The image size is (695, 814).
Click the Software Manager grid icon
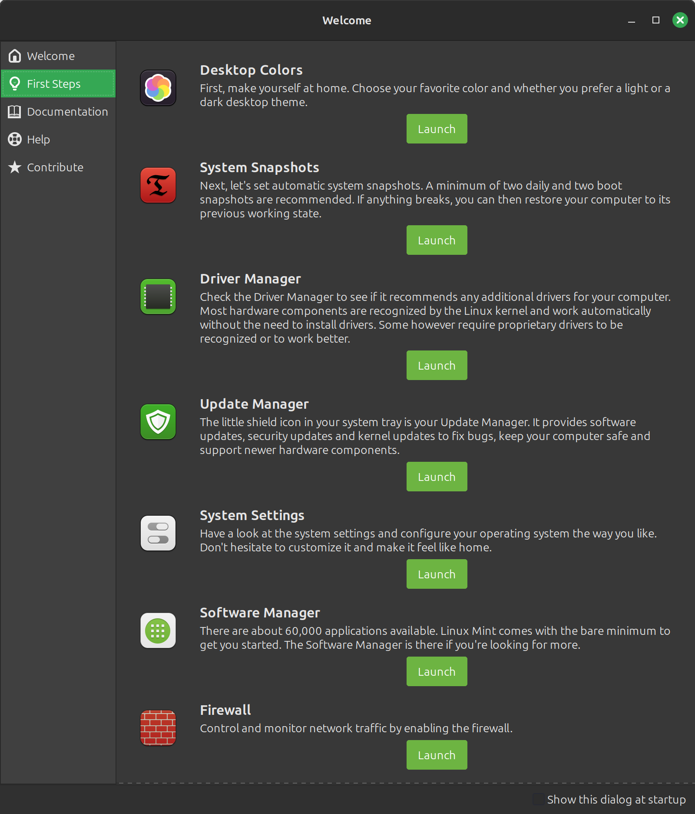click(158, 631)
